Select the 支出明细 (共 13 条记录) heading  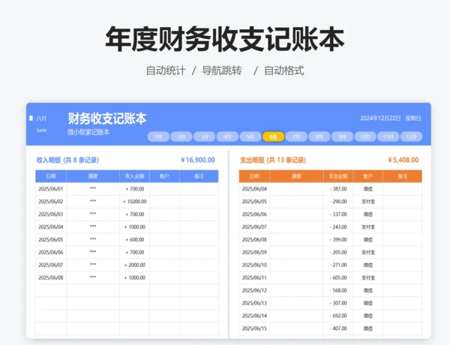pos(273,160)
